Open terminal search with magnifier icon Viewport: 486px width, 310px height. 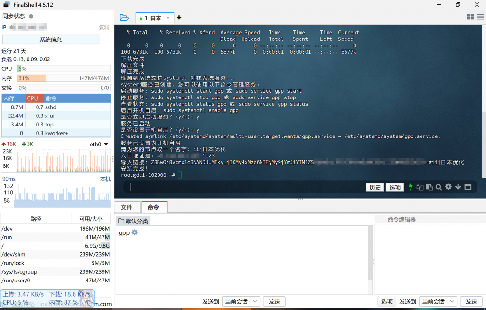439,187
